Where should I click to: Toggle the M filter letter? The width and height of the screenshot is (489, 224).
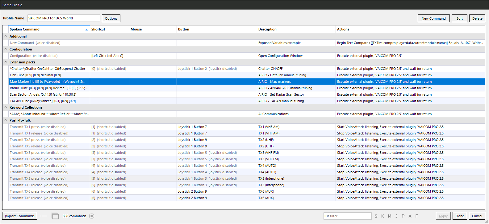point(390,216)
